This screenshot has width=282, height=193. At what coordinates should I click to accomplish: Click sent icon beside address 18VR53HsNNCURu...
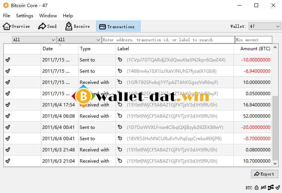(x=120, y=138)
